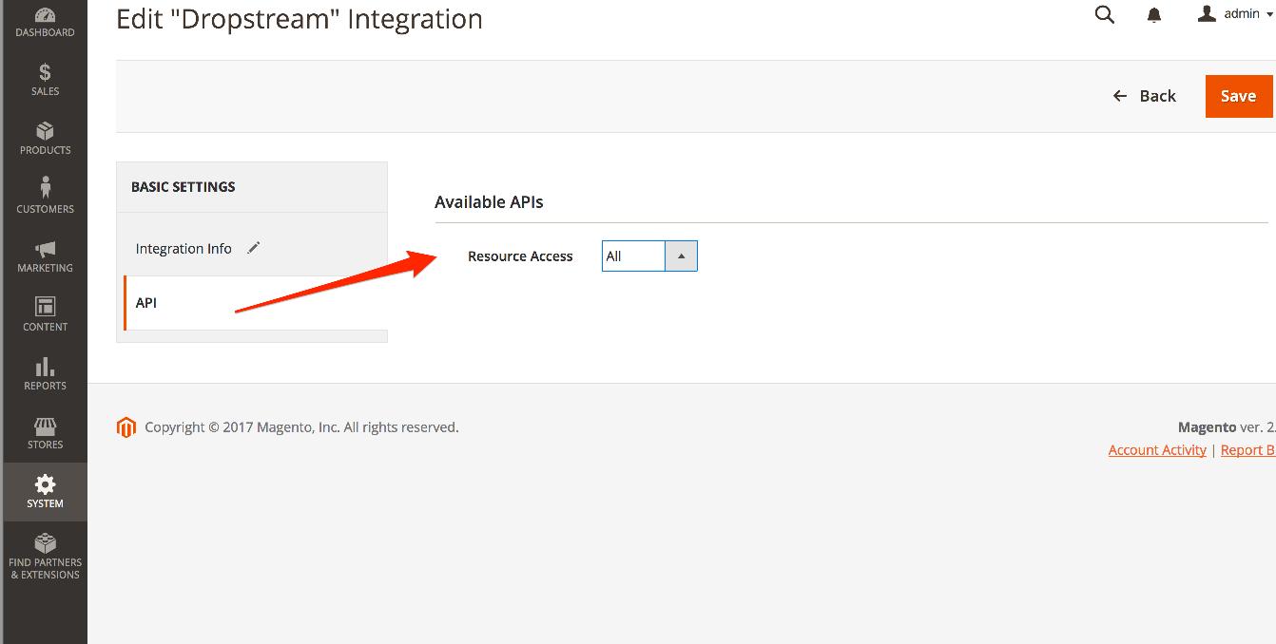Click the Edit "Dropstream" Integration title

300,19
